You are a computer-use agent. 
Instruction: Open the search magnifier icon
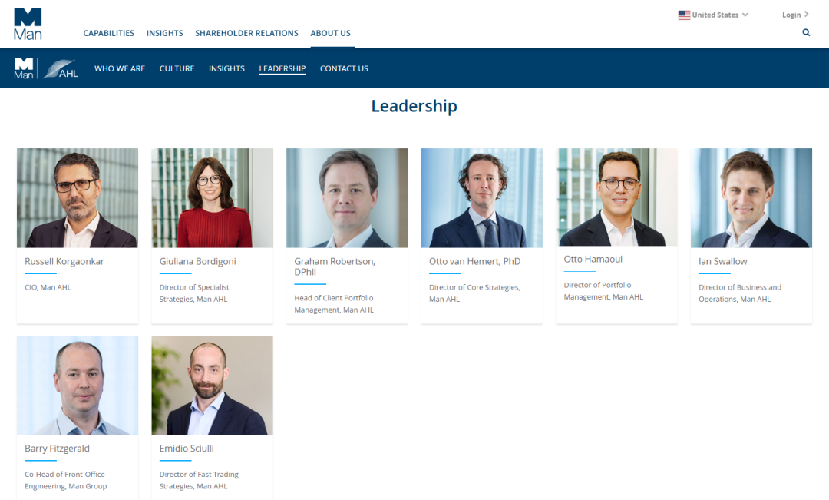tap(806, 32)
